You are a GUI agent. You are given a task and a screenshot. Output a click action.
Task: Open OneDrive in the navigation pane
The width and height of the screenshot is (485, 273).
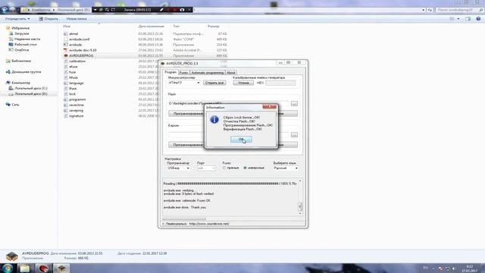[x=22, y=50]
